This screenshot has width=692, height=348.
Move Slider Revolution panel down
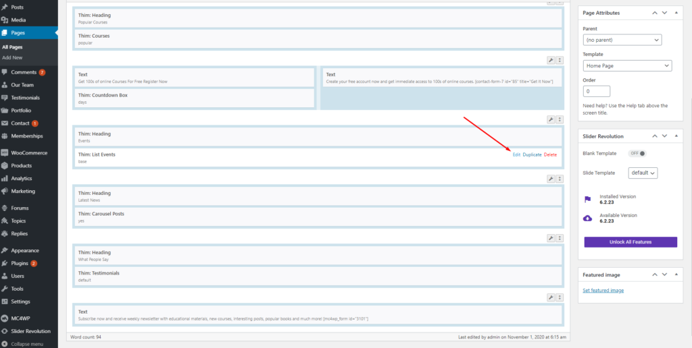[665, 136]
